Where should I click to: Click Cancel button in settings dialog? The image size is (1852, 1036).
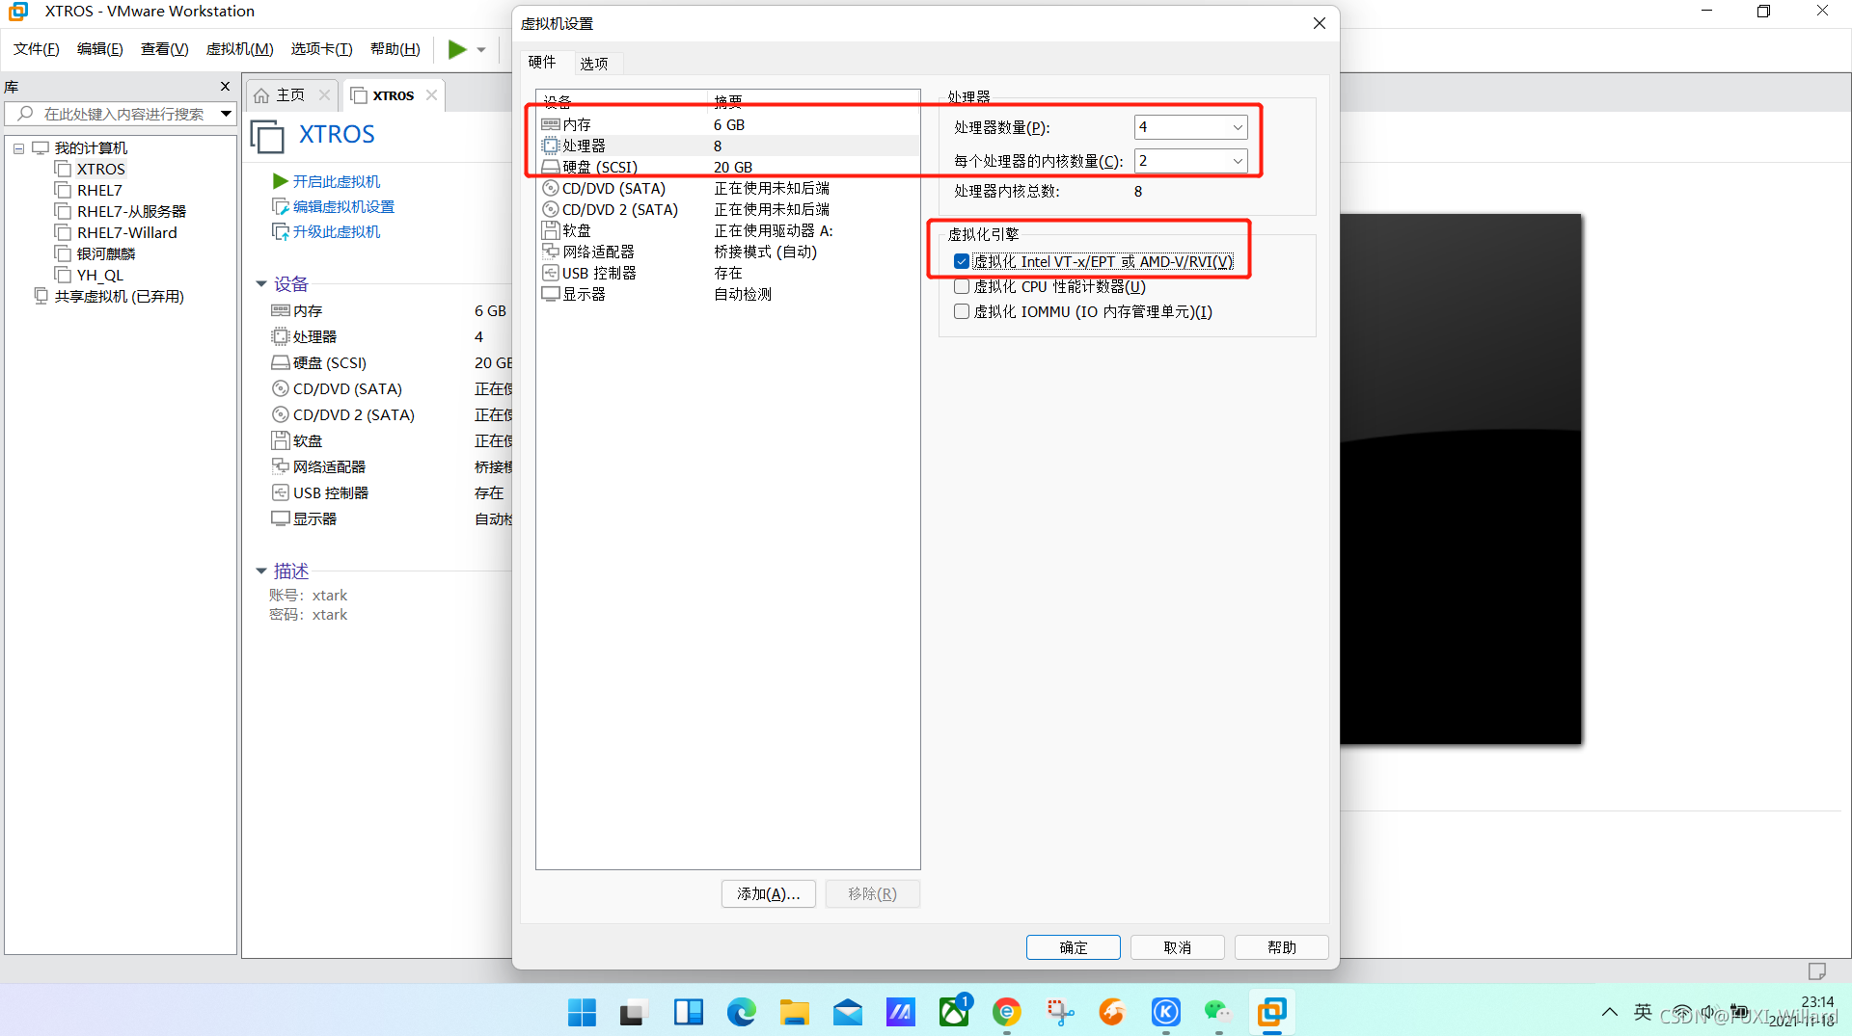click(1177, 947)
